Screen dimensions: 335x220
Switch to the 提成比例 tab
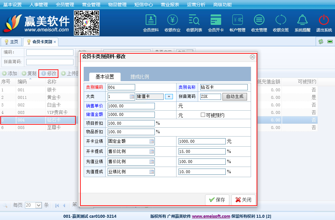140,77
